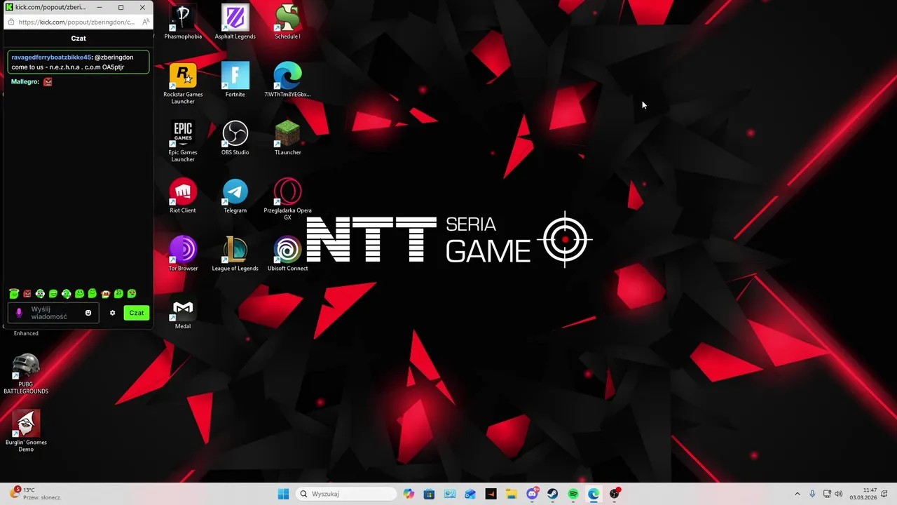Click the Mallegro username in chat

pyautogui.click(x=25, y=81)
